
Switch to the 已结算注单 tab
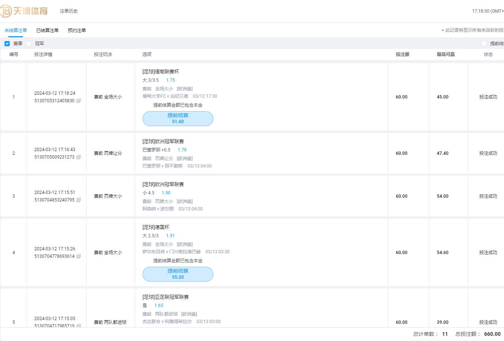point(47,30)
